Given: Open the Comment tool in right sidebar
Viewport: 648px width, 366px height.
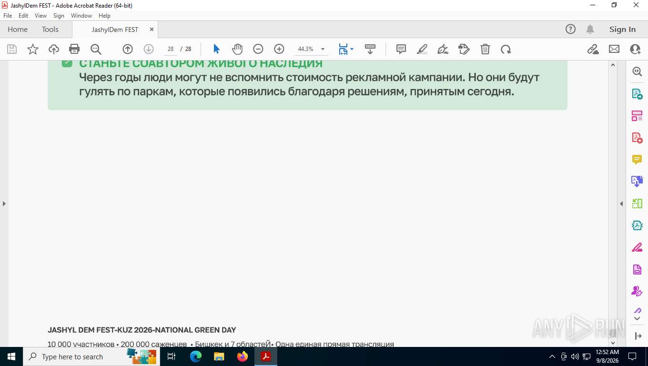Looking at the screenshot, I should tap(637, 160).
